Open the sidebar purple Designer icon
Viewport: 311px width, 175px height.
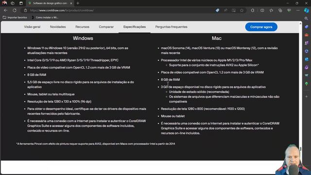(x=307, y=67)
